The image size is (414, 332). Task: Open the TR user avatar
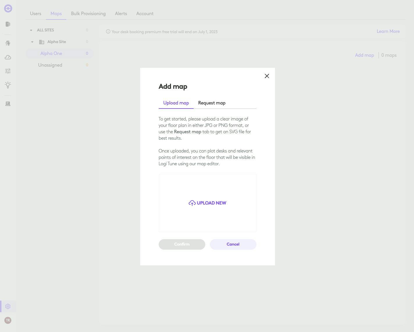[x=8, y=320]
